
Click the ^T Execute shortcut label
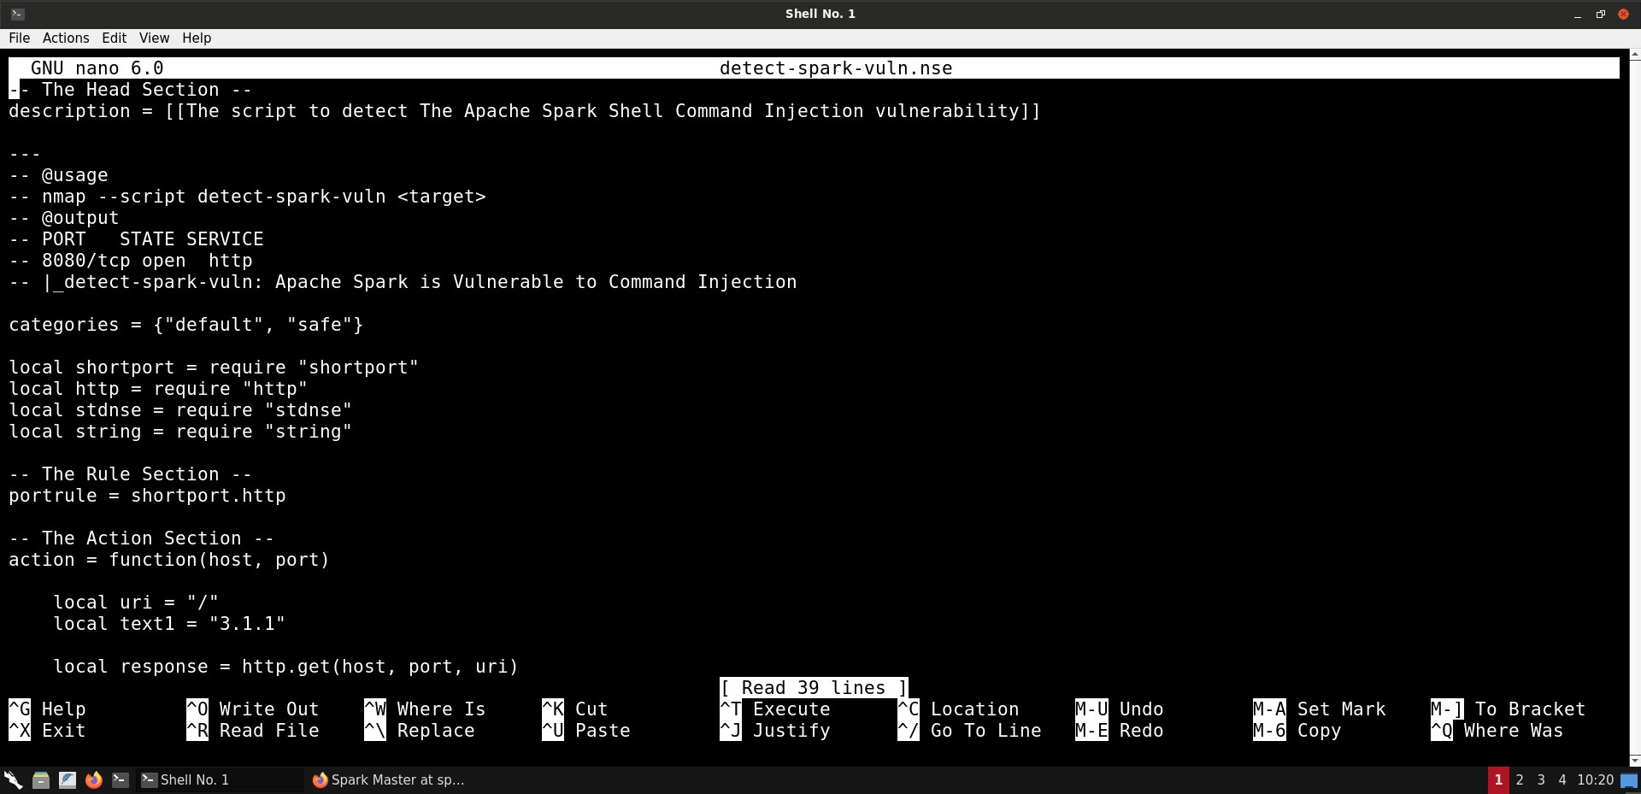pos(775,709)
